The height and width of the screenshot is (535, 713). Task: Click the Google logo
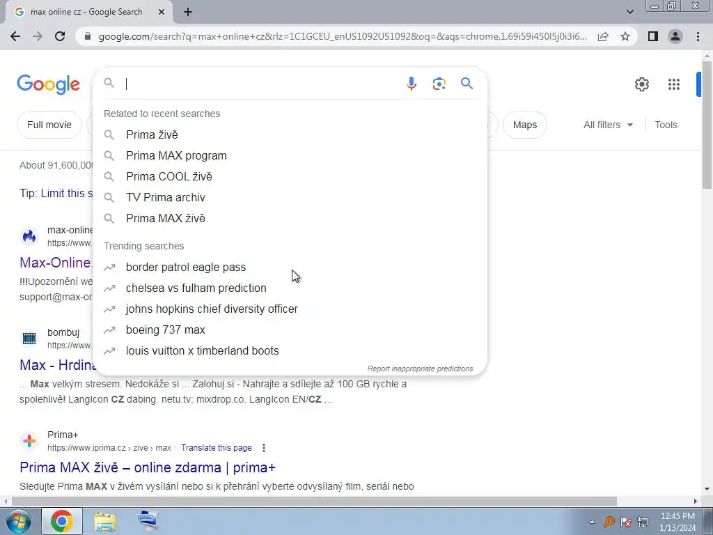point(48,84)
